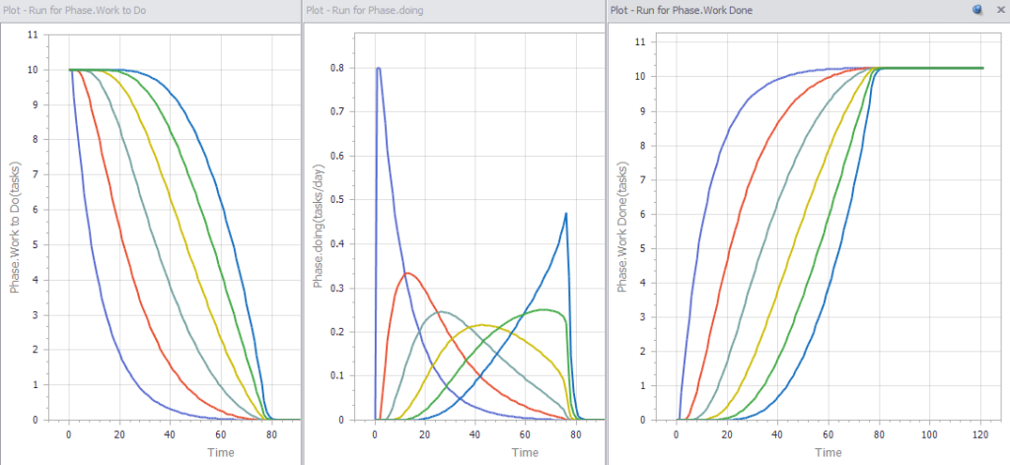
Task: Click the red curve's peak in doing plot
Action: point(408,273)
